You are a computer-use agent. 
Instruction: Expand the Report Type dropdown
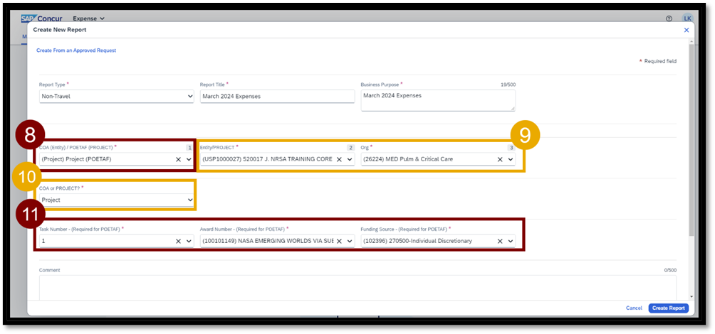tap(116, 97)
